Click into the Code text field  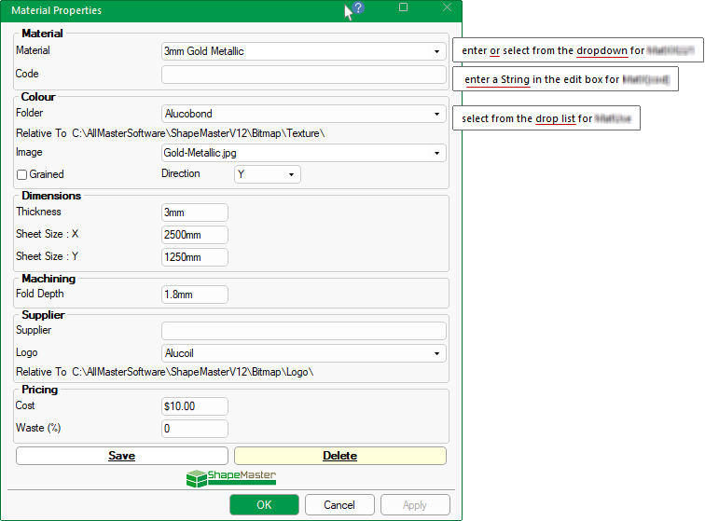tap(303, 75)
